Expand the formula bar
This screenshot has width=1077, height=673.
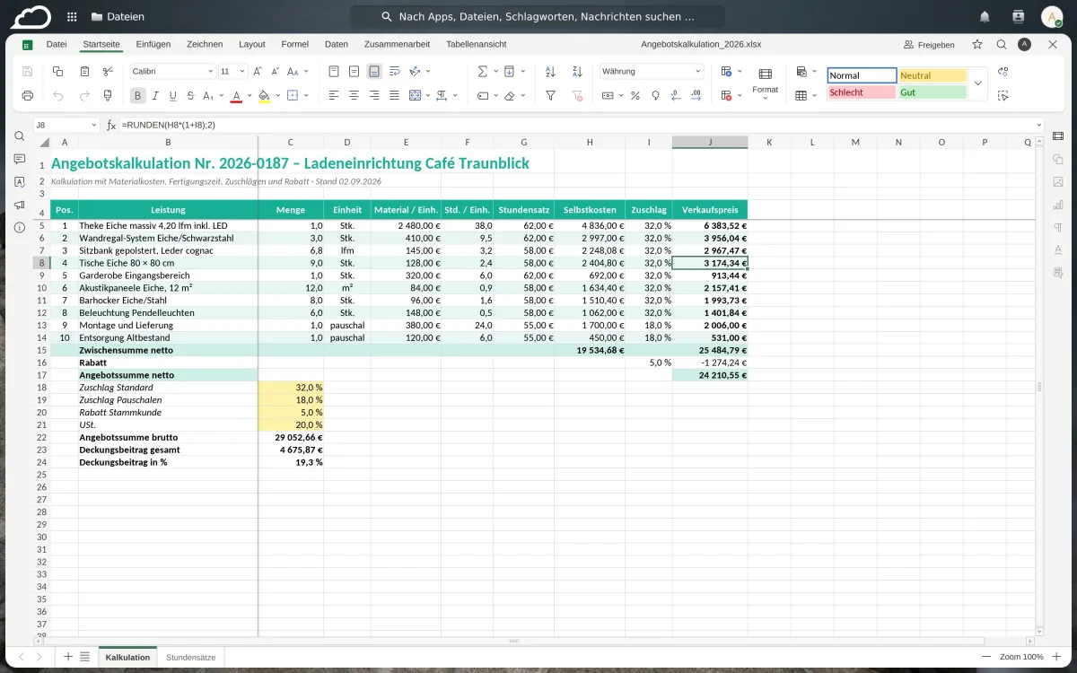(1039, 125)
